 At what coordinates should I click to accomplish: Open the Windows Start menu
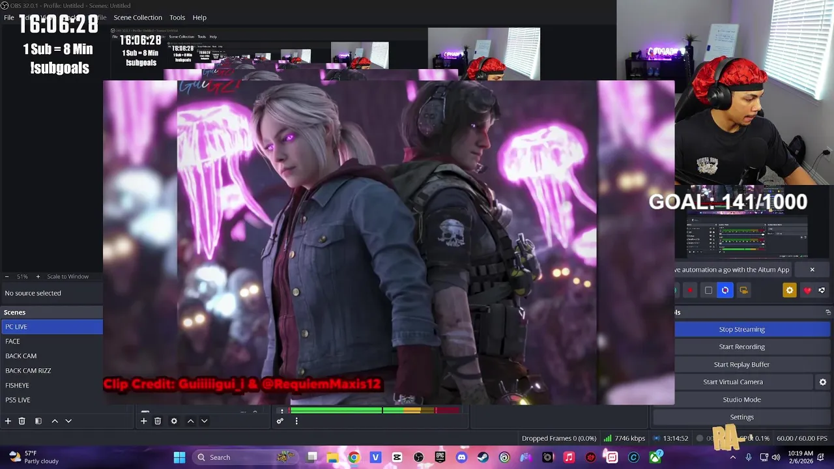(179, 457)
